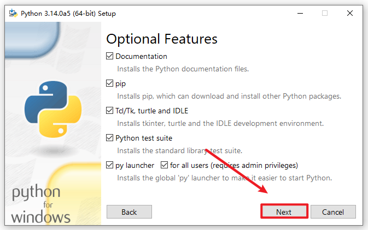Click the 'Installs the Python documentation files' description
The width and height of the screenshot is (368, 230).
coord(183,69)
